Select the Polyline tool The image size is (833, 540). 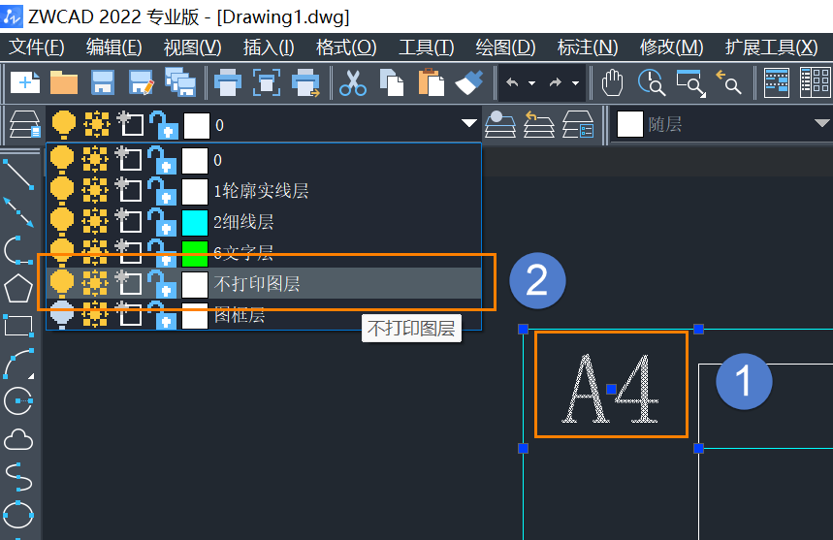18,249
